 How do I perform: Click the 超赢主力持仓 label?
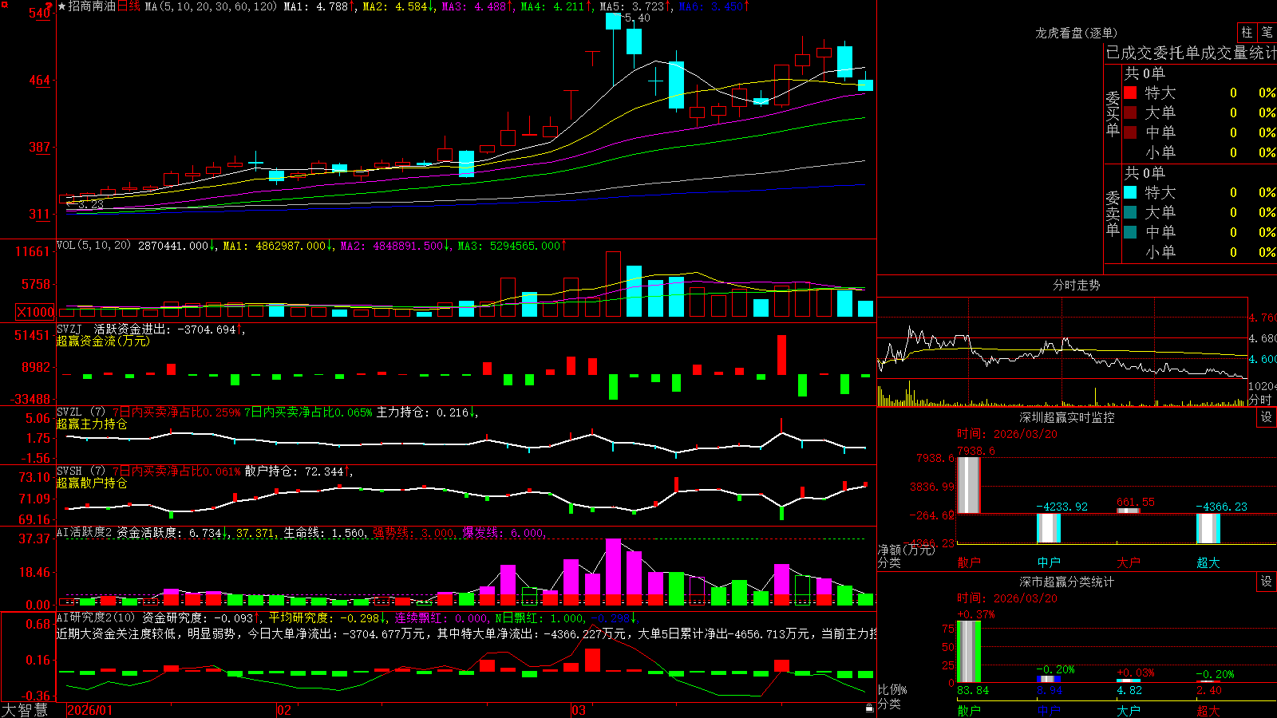[x=92, y=424]
